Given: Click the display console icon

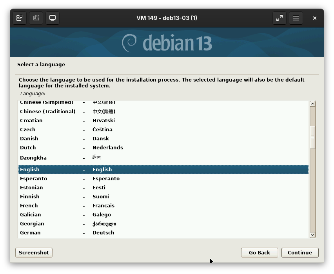Looking at the screenshot, I should [53, 18].
